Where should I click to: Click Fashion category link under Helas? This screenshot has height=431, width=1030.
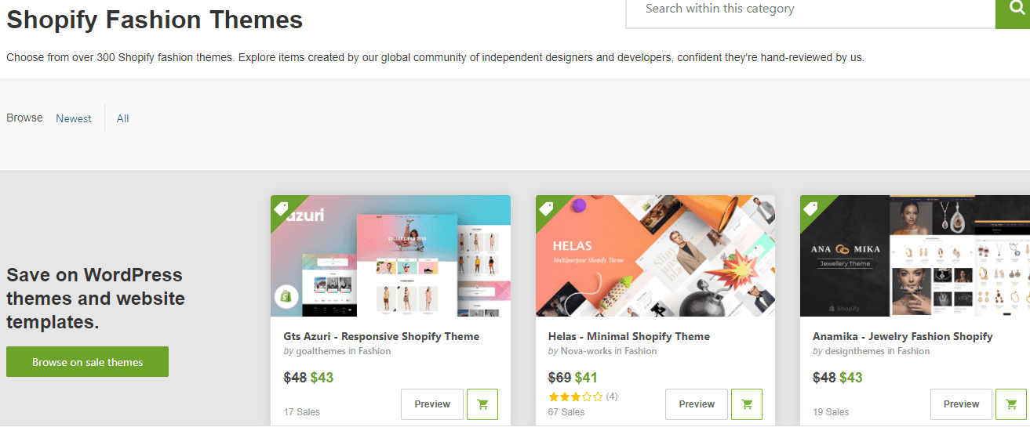pos(640,351)
